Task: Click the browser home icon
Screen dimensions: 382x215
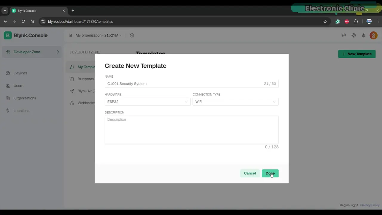Action: pyautogui.click(x=32, y=21)
